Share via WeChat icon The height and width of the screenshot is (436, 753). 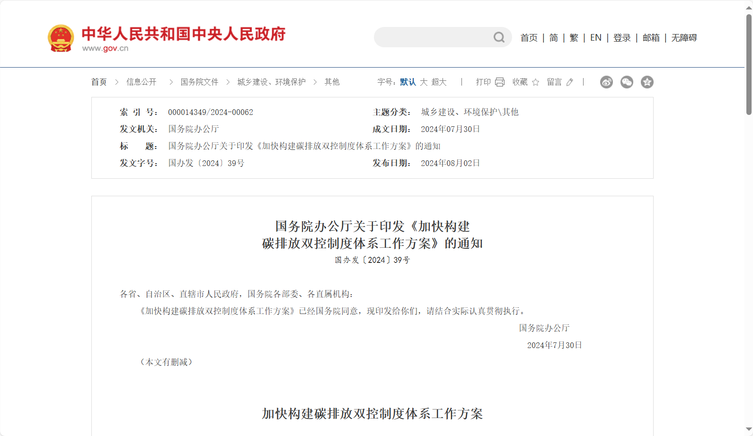(627, 82)
